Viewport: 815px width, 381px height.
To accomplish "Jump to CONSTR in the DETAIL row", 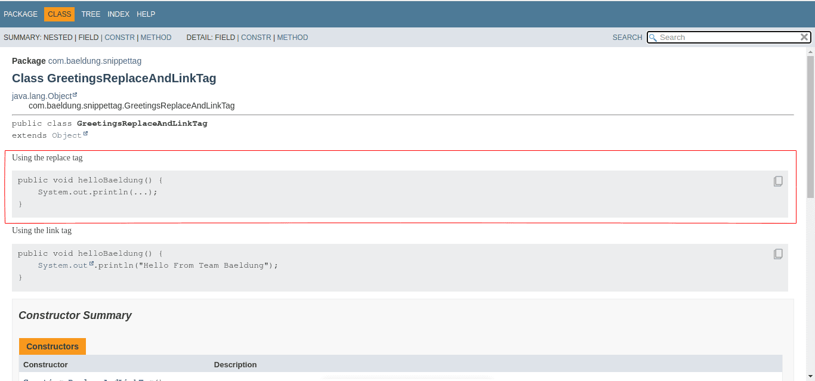I will click(x=256, y=38).
